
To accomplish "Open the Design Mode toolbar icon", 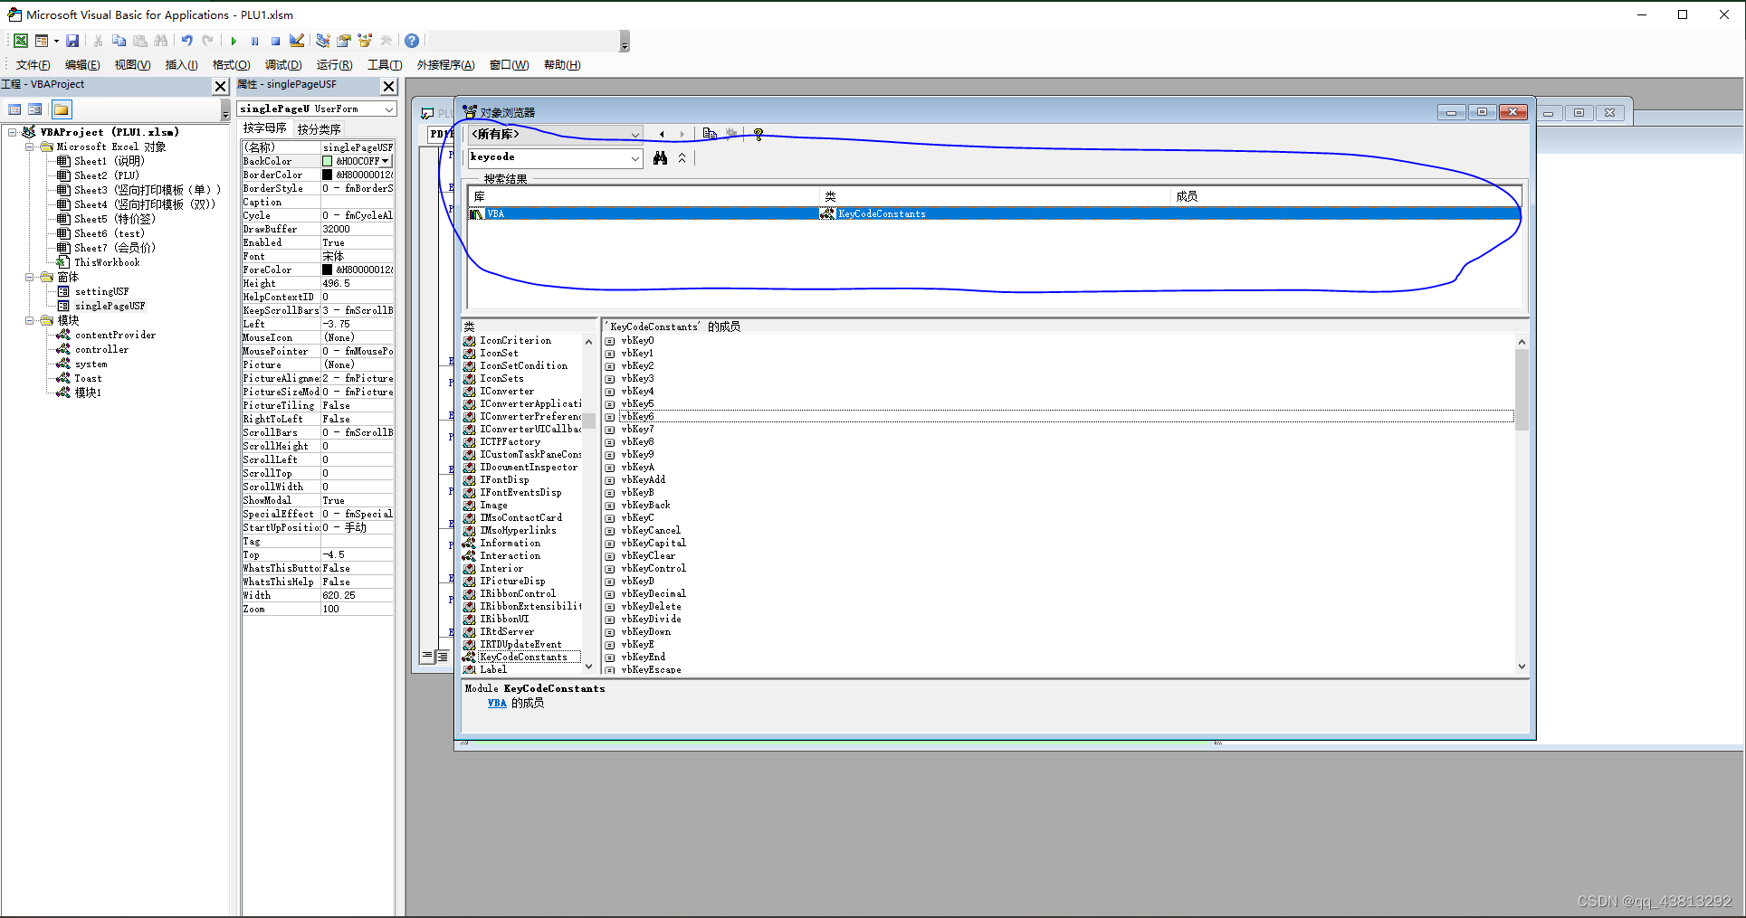I will tap(296, 41).
